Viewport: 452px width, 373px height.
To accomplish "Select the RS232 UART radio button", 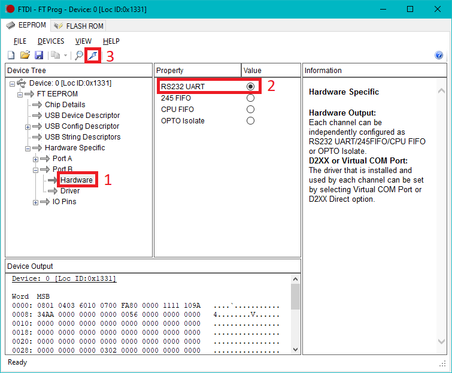I will [x=250, y=86].
